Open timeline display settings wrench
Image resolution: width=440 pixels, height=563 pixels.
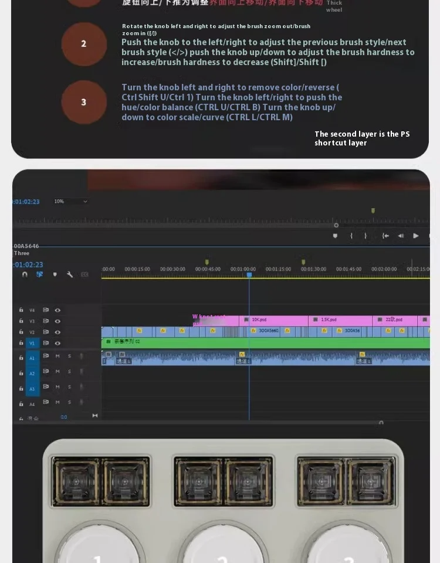[x=70, y=274]
